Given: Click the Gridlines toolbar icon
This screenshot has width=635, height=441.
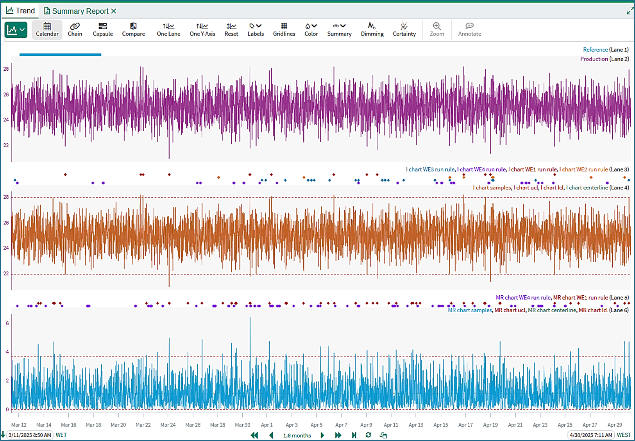Looking at the screenshot, I should coord(284,30).
